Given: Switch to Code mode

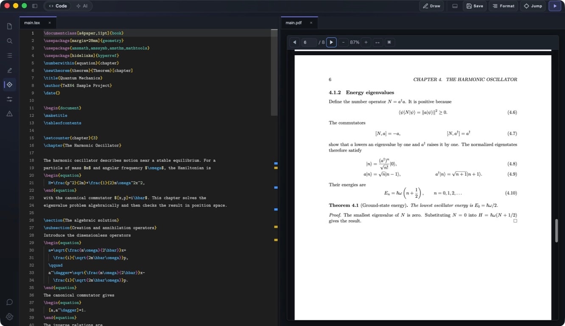Looking at the screenshot, I should (58, 6).
